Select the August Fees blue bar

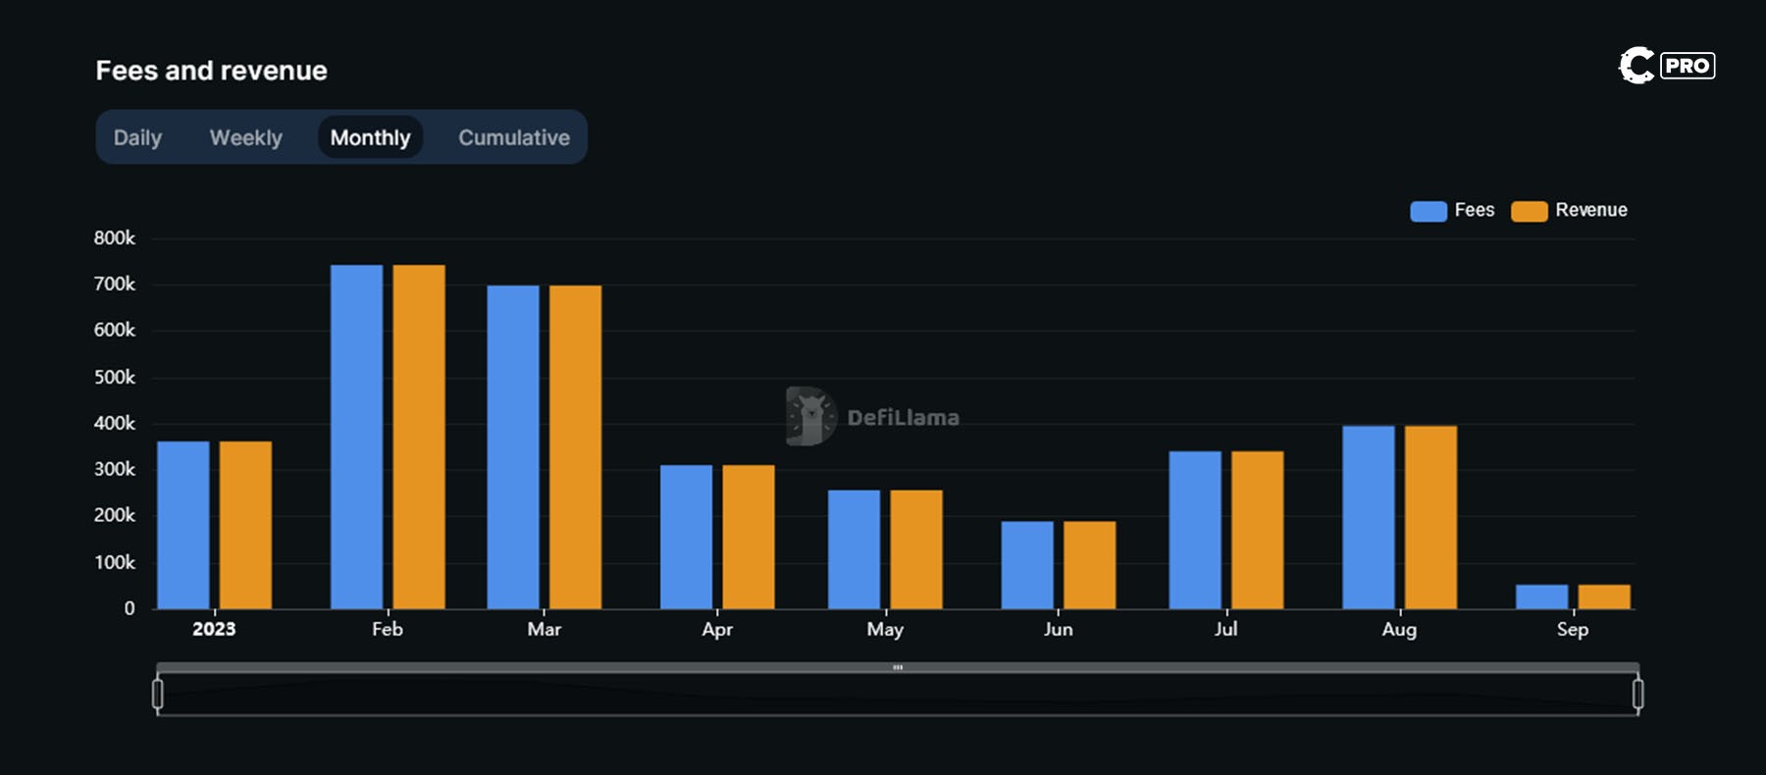pyautogui.click(x=1368, y=517)
